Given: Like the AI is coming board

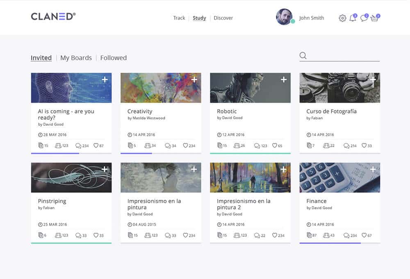Looking at the screenshot, I should tap(96, 145).
